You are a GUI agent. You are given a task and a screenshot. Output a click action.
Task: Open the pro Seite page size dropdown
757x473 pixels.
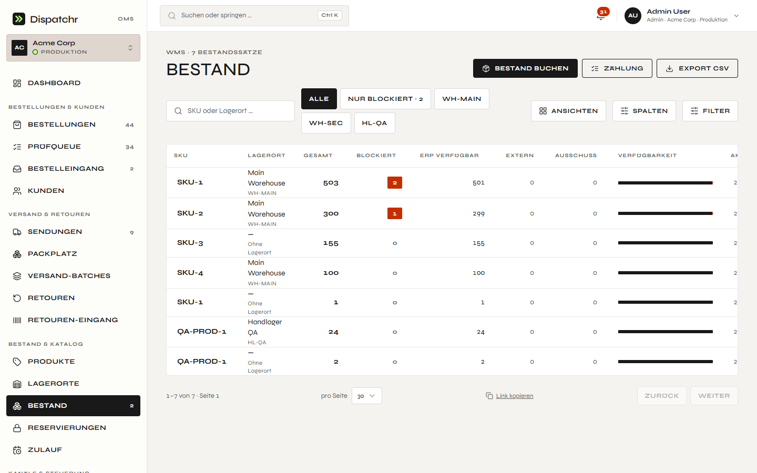(366, 396)
